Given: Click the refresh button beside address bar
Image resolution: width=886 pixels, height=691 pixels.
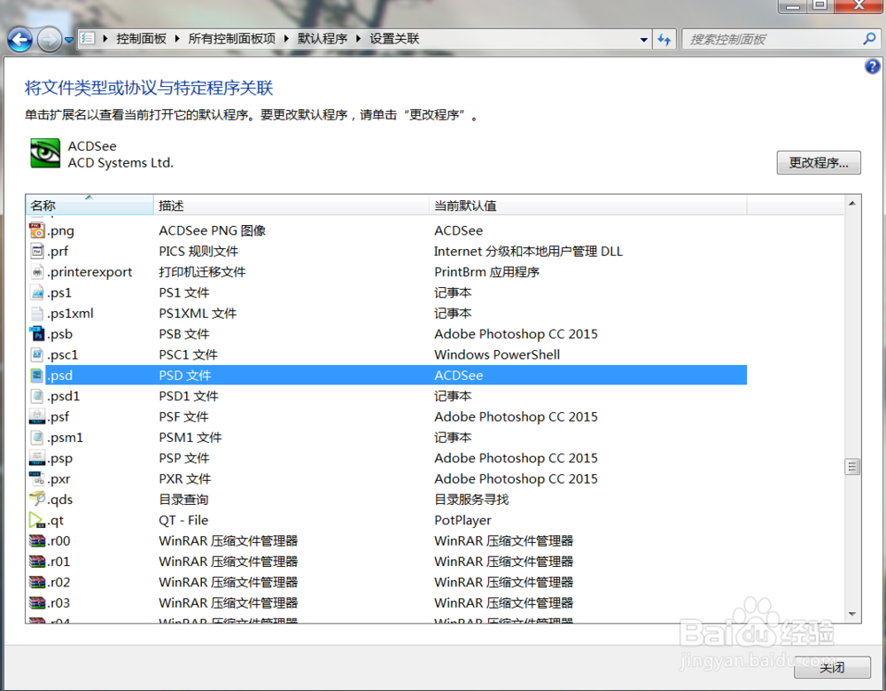Looking at the screenshot, I should tap(664, 39).
